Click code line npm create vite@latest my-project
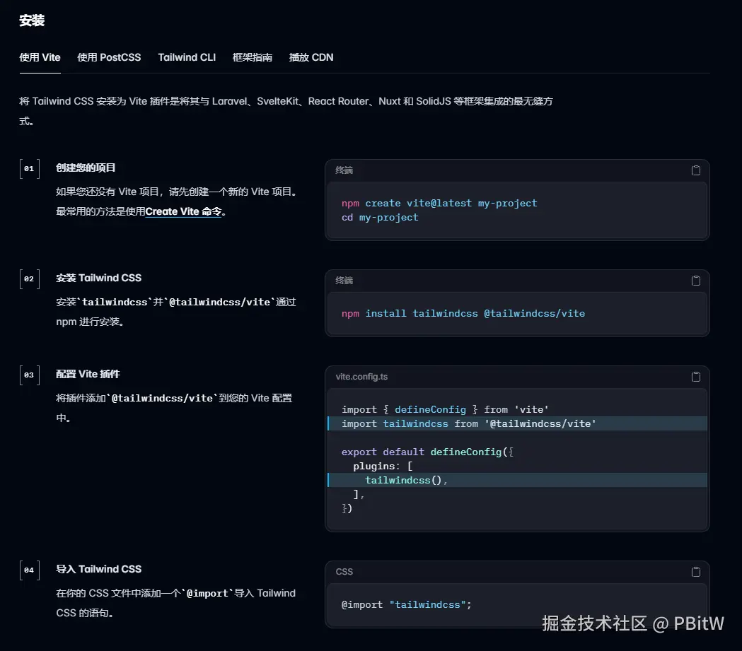 pyautogui.click(x=439, y=204)
